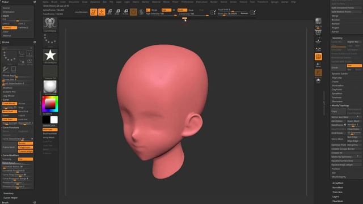The width and height of the screenshot is (363, 204).
Task: Open the ZRemesher section
Action: pyautogui.click(x=337, y=101)
